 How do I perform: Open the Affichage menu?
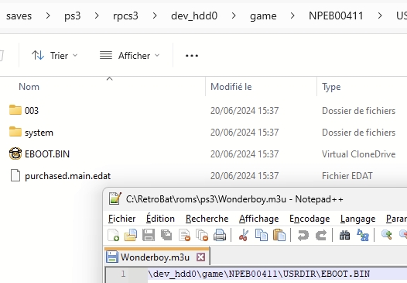pos(258,219)
